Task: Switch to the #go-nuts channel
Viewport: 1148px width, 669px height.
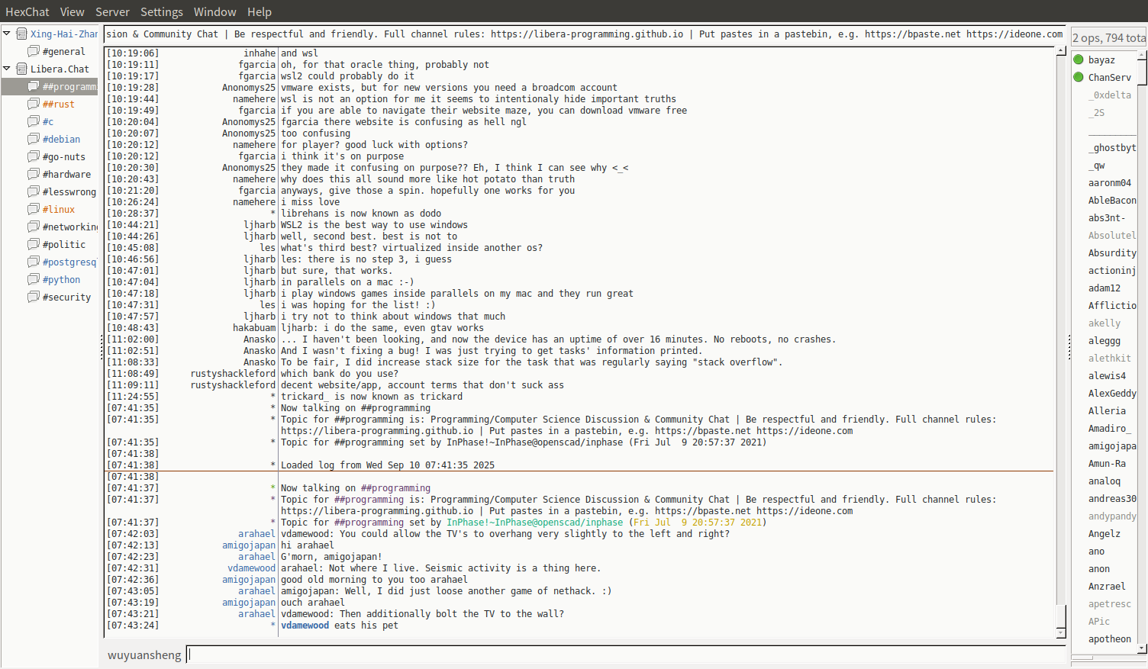Action: (64, 156)
